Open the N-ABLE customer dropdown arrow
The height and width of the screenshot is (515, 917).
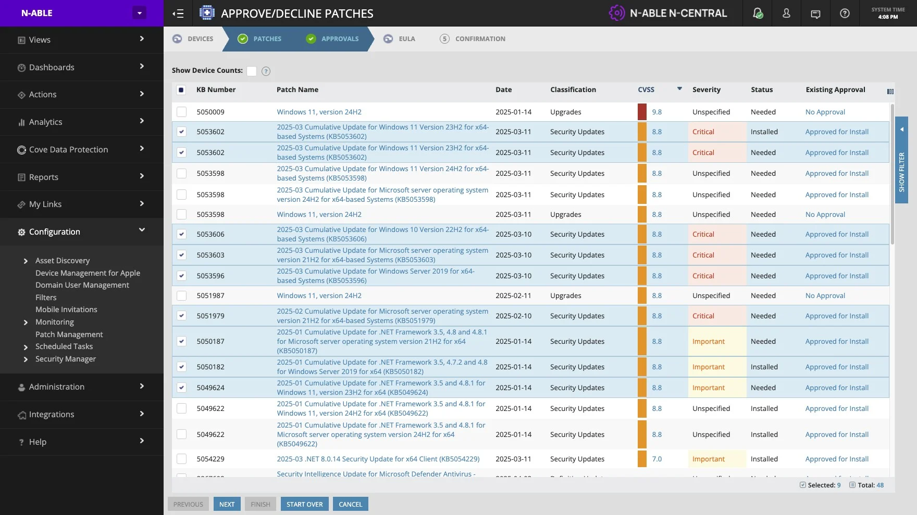139,13
